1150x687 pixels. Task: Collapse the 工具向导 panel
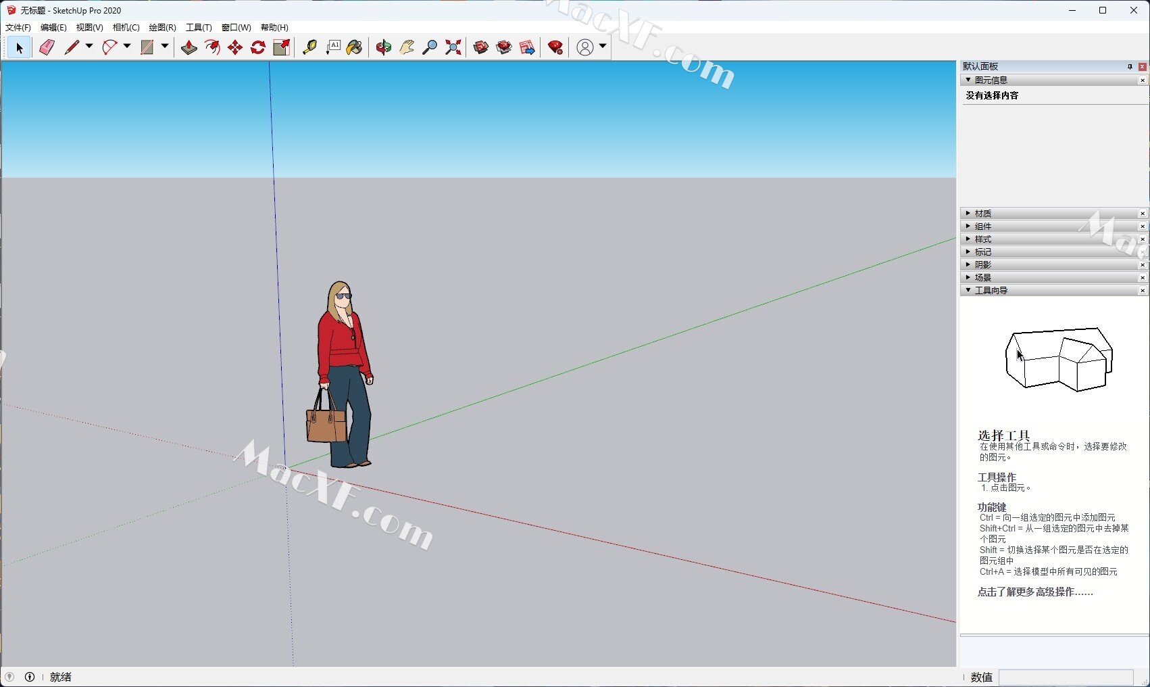tap(991, 291)
